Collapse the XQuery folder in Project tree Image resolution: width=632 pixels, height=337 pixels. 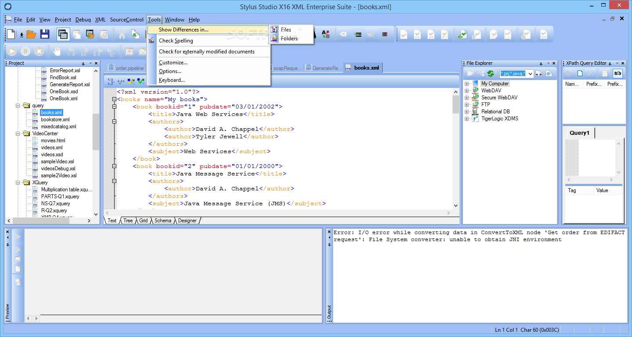[x=18, y=183]
